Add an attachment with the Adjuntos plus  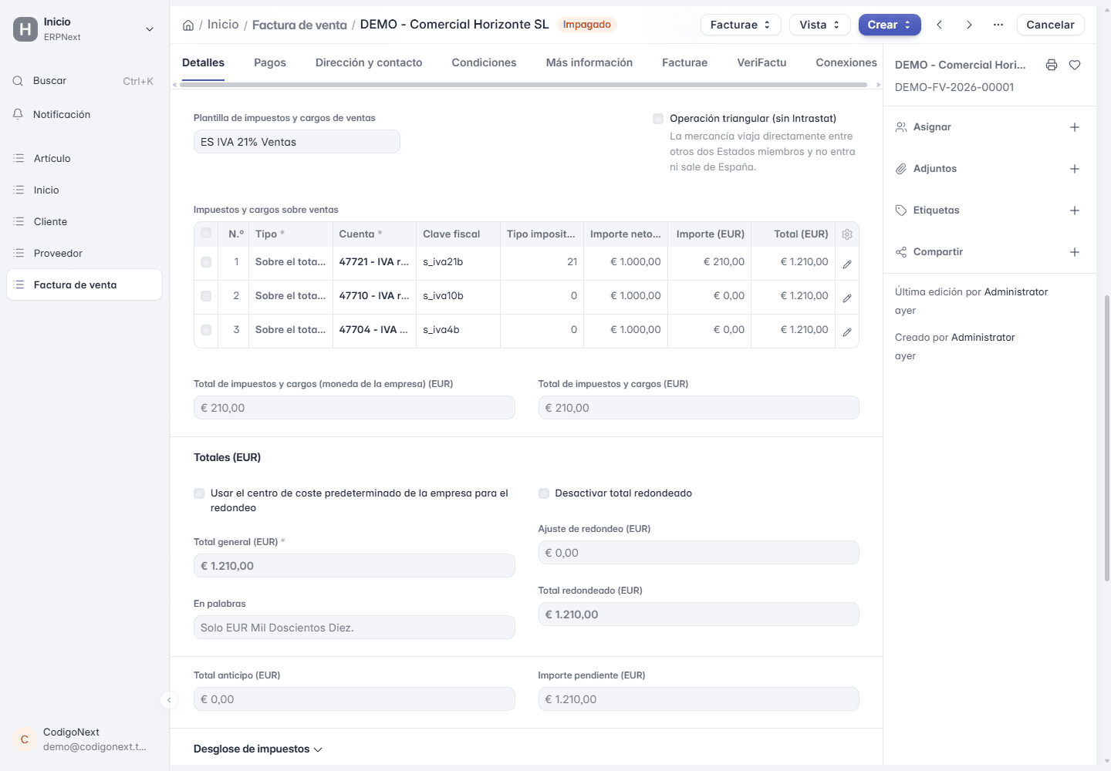pos(1075,169)
